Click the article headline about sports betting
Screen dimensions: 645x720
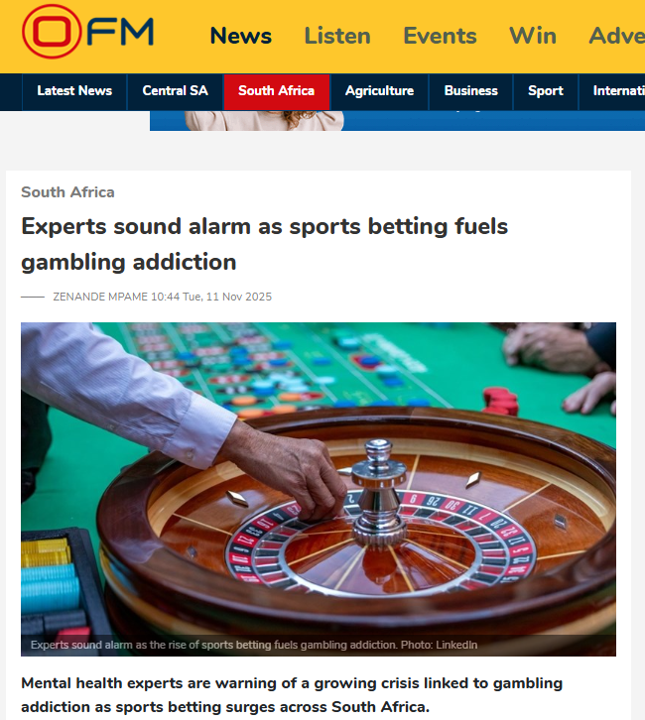point(265,244)
